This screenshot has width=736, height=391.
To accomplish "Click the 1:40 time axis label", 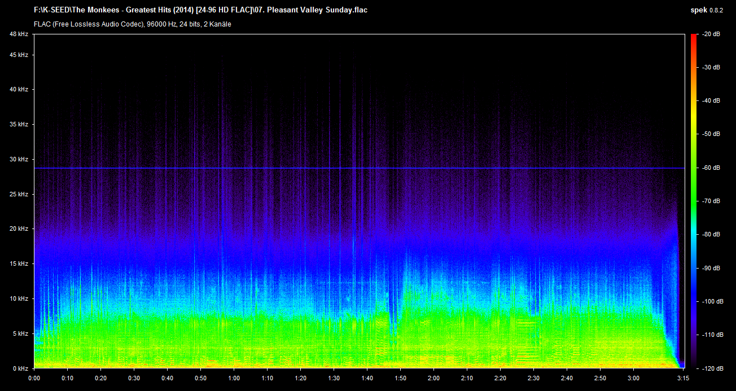I will pyautogui.click(x=367, y=378).
